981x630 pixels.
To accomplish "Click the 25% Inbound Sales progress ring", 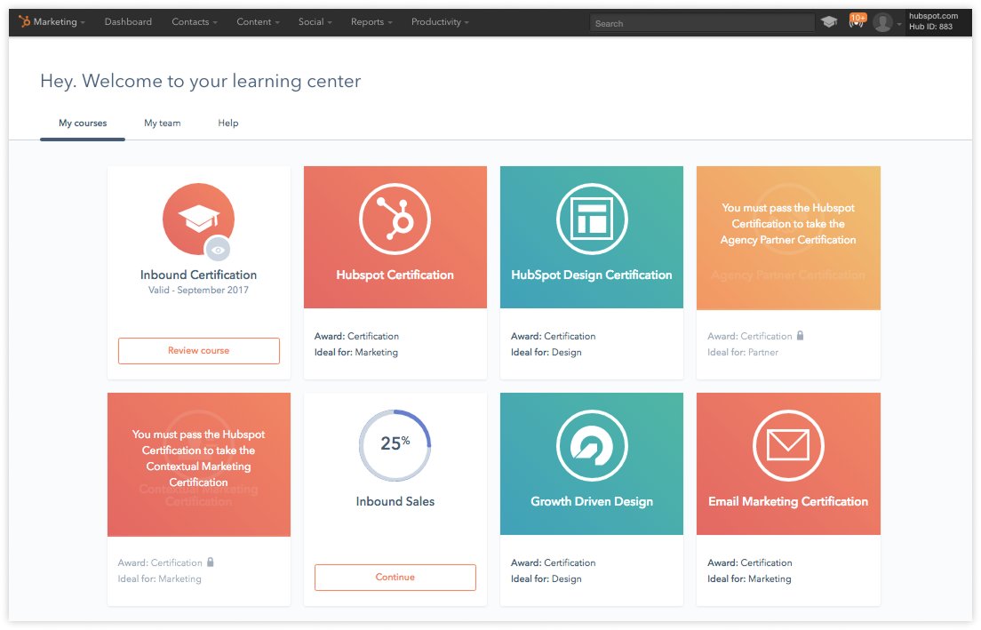I will [x=395, y=445].
